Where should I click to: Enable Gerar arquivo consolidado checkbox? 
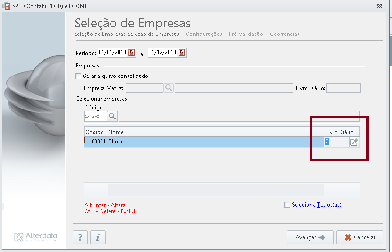(x=78, y=76)
